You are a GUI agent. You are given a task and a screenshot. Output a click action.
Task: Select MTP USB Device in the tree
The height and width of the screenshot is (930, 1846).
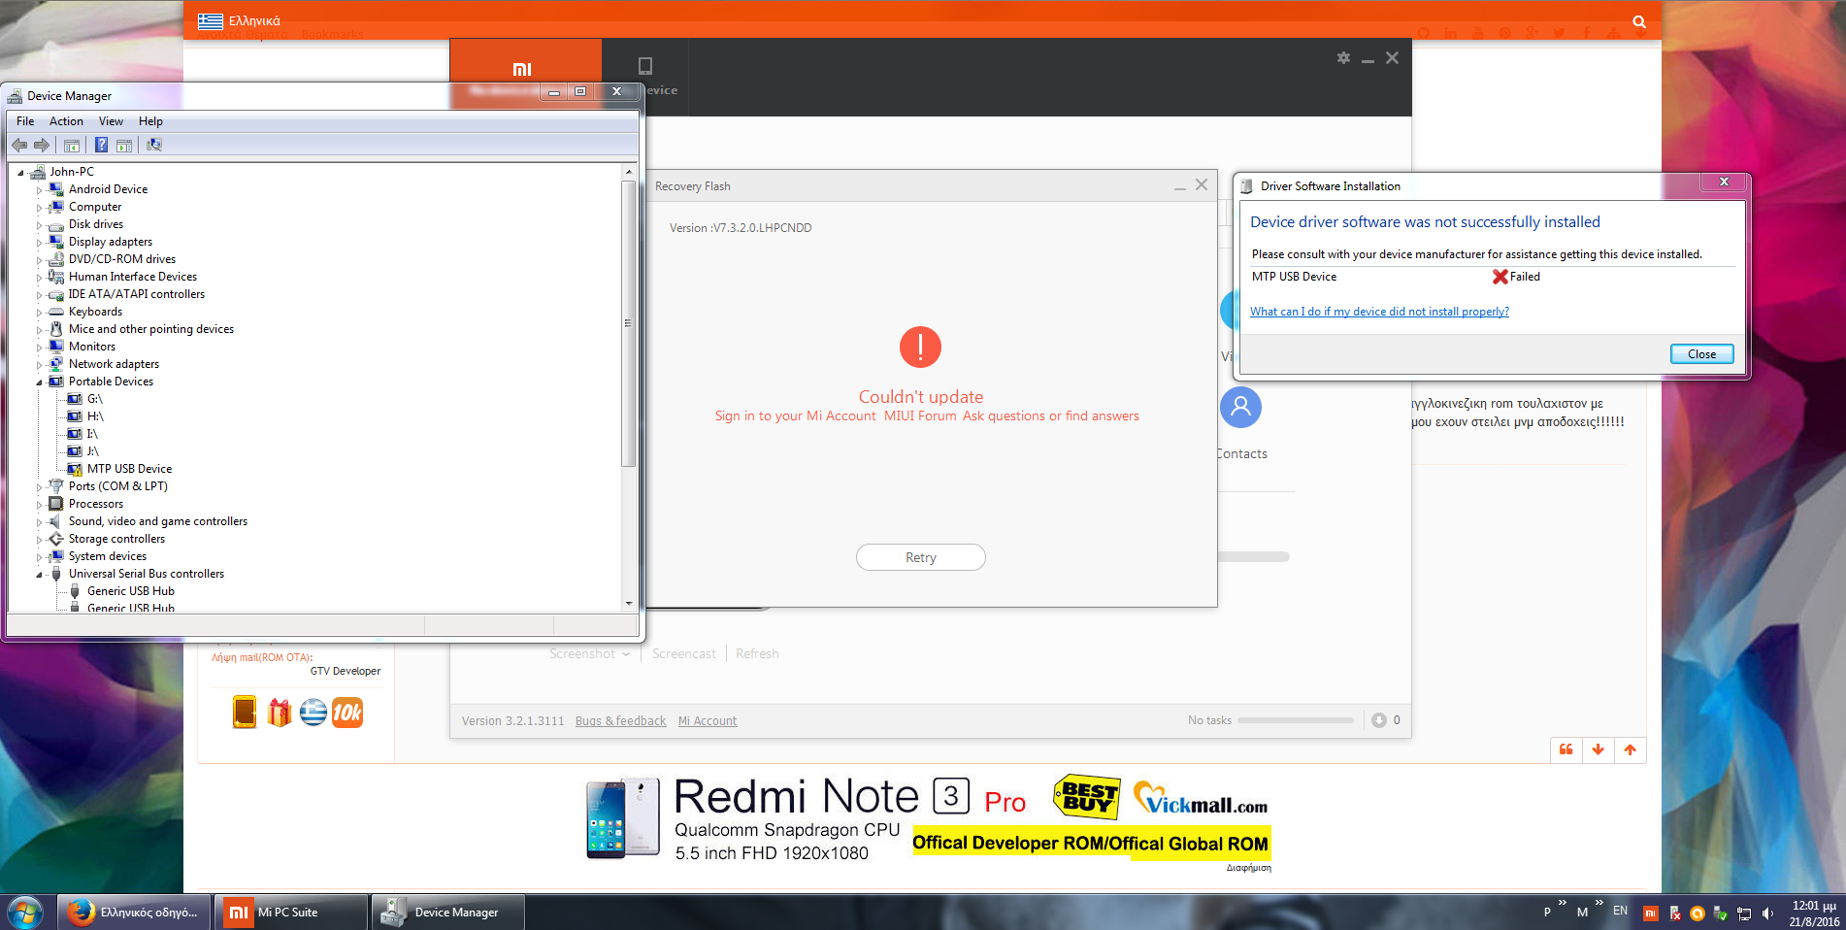129,469
